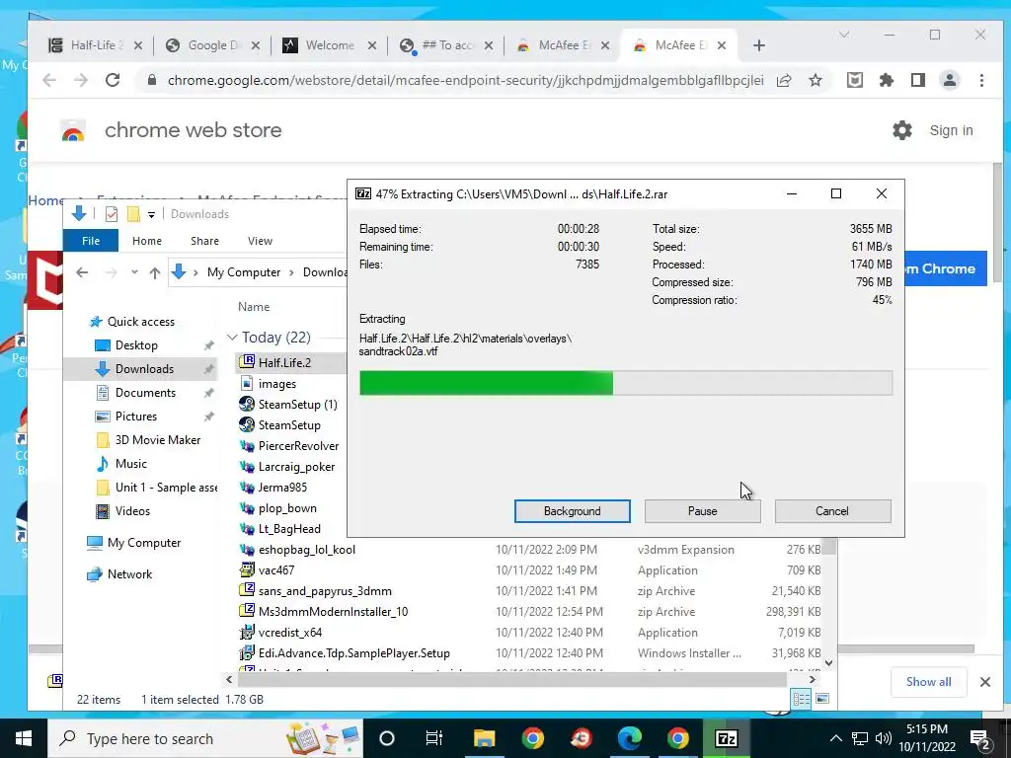This screenshot has width=1011, height=758.
Task: Click the green extraction progress bar
Action: (x=625, y=382)
